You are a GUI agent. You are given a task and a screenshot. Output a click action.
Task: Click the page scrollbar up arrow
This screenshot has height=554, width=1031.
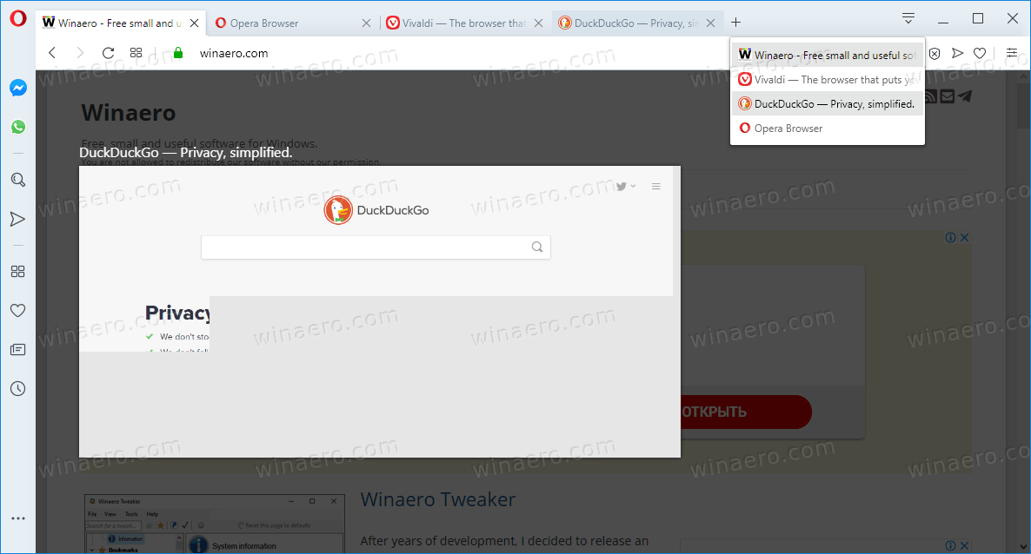point(1024,76)
